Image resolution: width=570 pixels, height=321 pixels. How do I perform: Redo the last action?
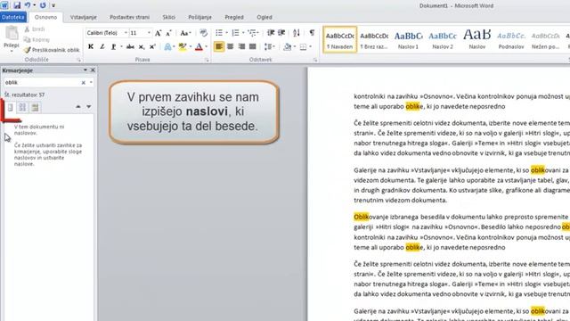(x=43, y=5)
